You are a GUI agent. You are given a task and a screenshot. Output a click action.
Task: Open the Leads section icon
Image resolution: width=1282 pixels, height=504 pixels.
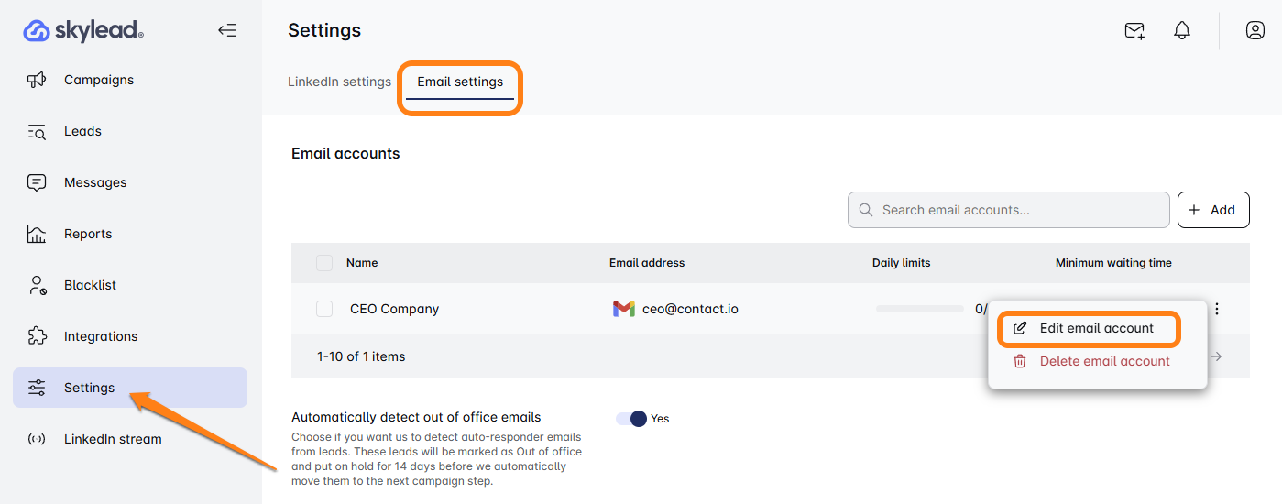(x=37, y=131)
